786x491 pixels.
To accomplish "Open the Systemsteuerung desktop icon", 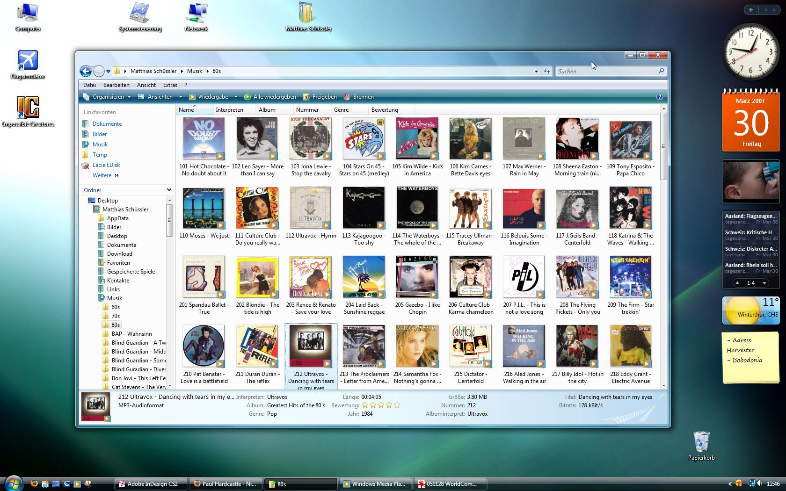I will tap(140, 14).
